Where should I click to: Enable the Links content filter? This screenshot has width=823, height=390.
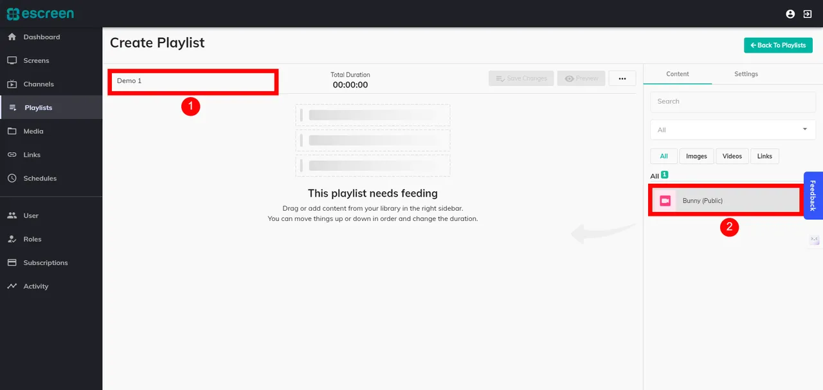[x=764, y=155]
